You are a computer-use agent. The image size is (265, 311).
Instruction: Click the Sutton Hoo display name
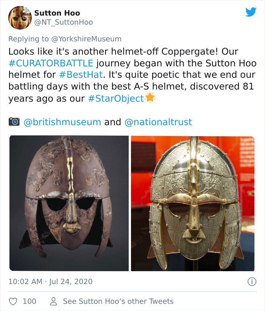(x=58, y=12)
